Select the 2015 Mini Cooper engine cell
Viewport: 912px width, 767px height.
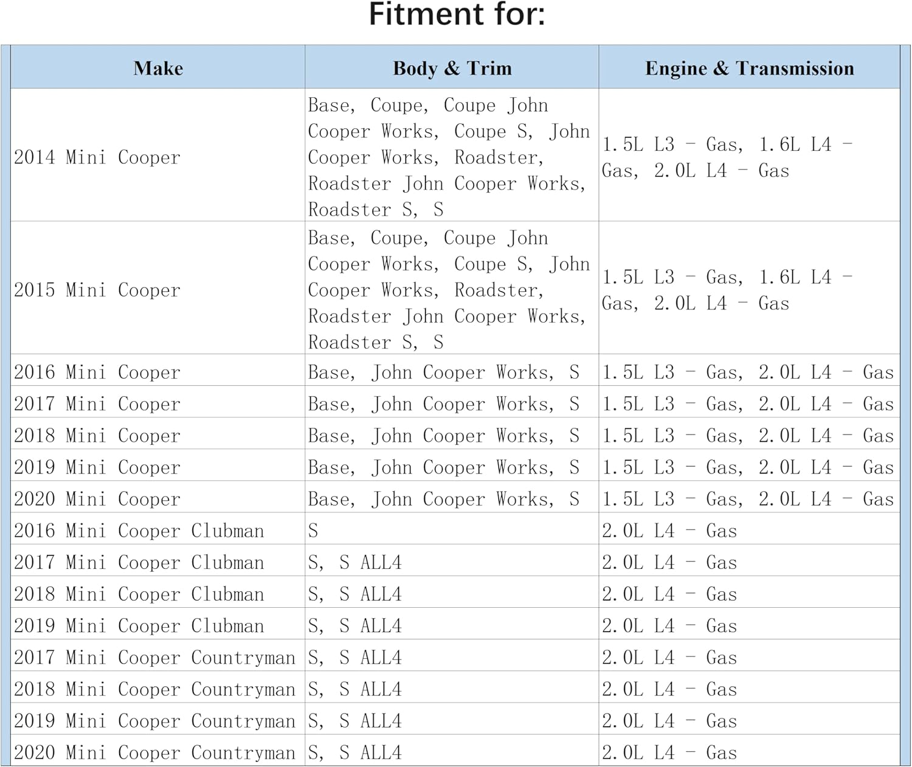point(727,290)
